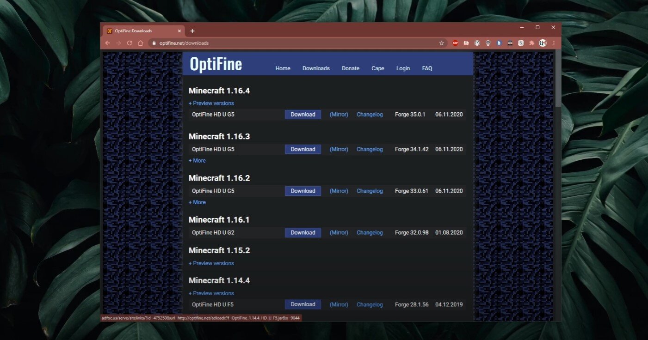The width and height of the screenshot is (648, 340).
Task: Open the Chrome three-dot menu
Action: pyautogui.click(x=554, y=43)
